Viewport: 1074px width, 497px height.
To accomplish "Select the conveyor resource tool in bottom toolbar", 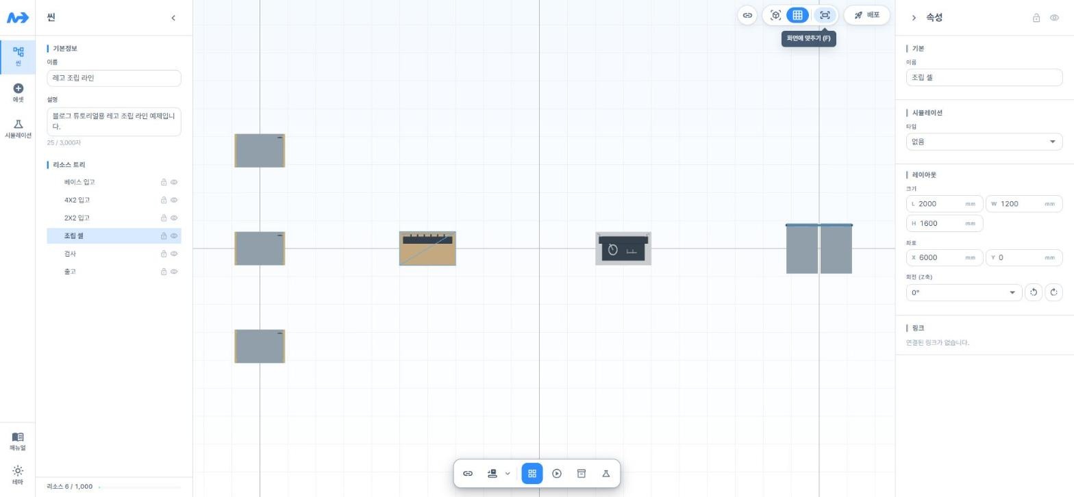I will [492, 474].
